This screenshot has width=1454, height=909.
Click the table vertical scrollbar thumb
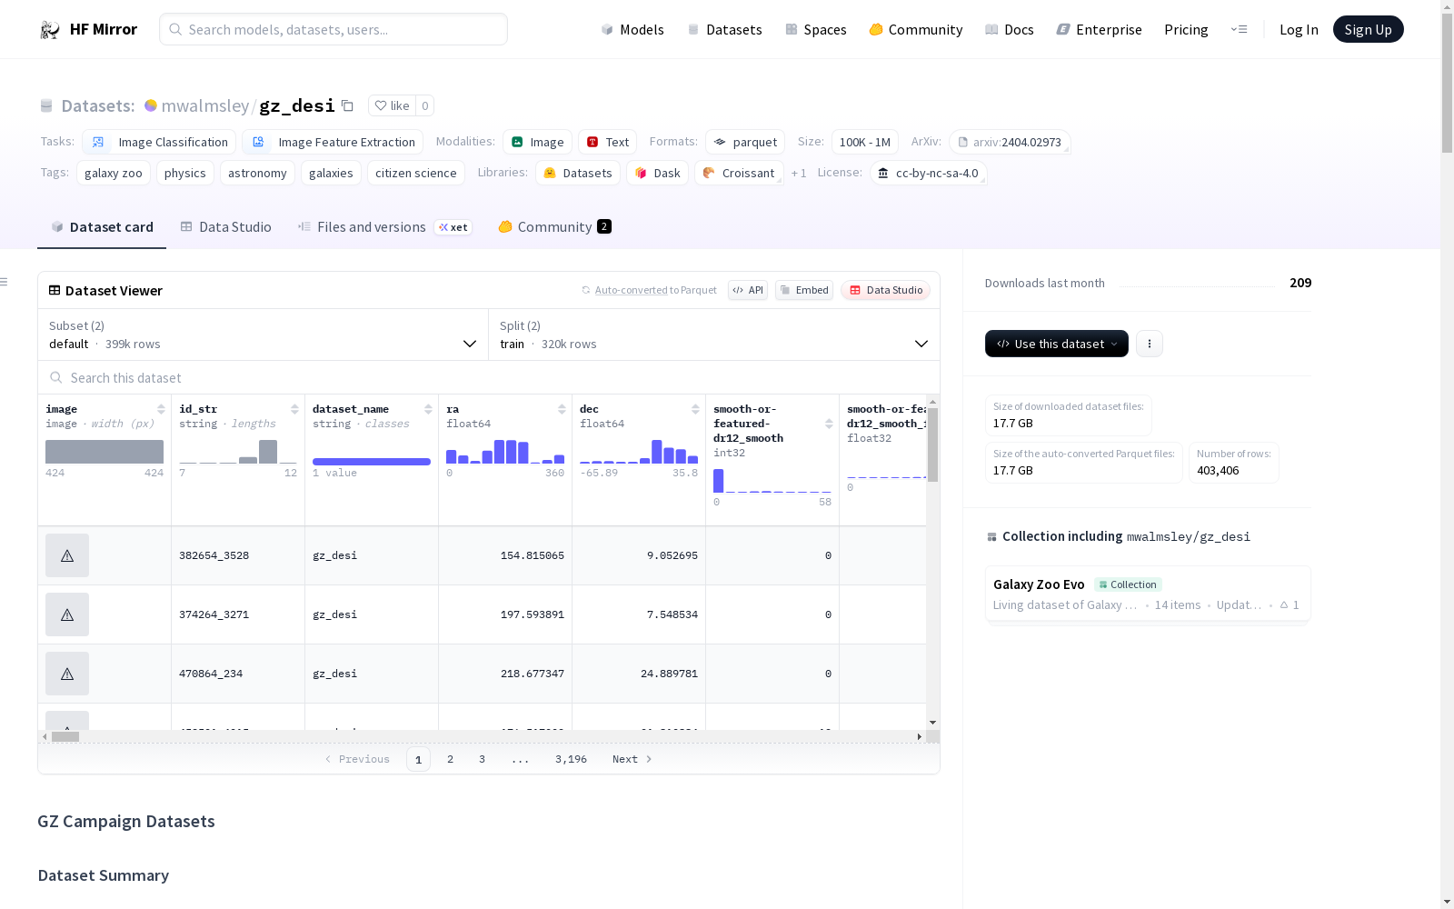932,445
